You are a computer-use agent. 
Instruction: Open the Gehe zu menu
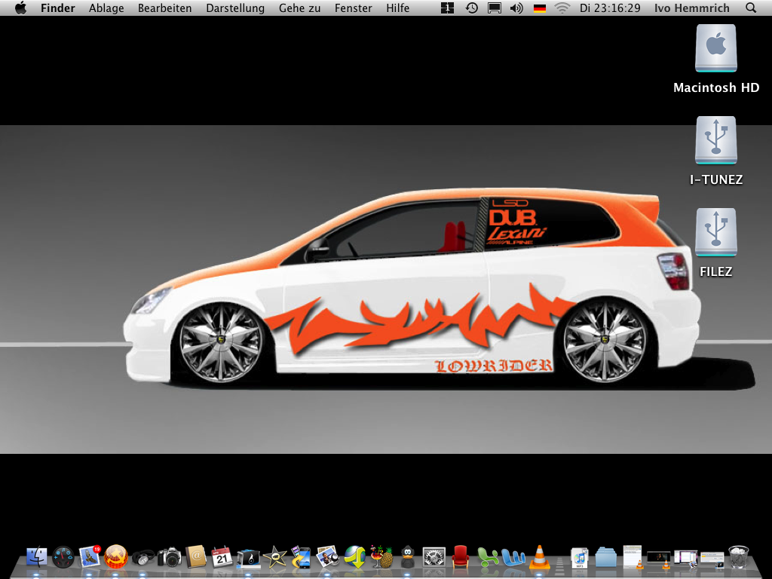pos(299,8)
